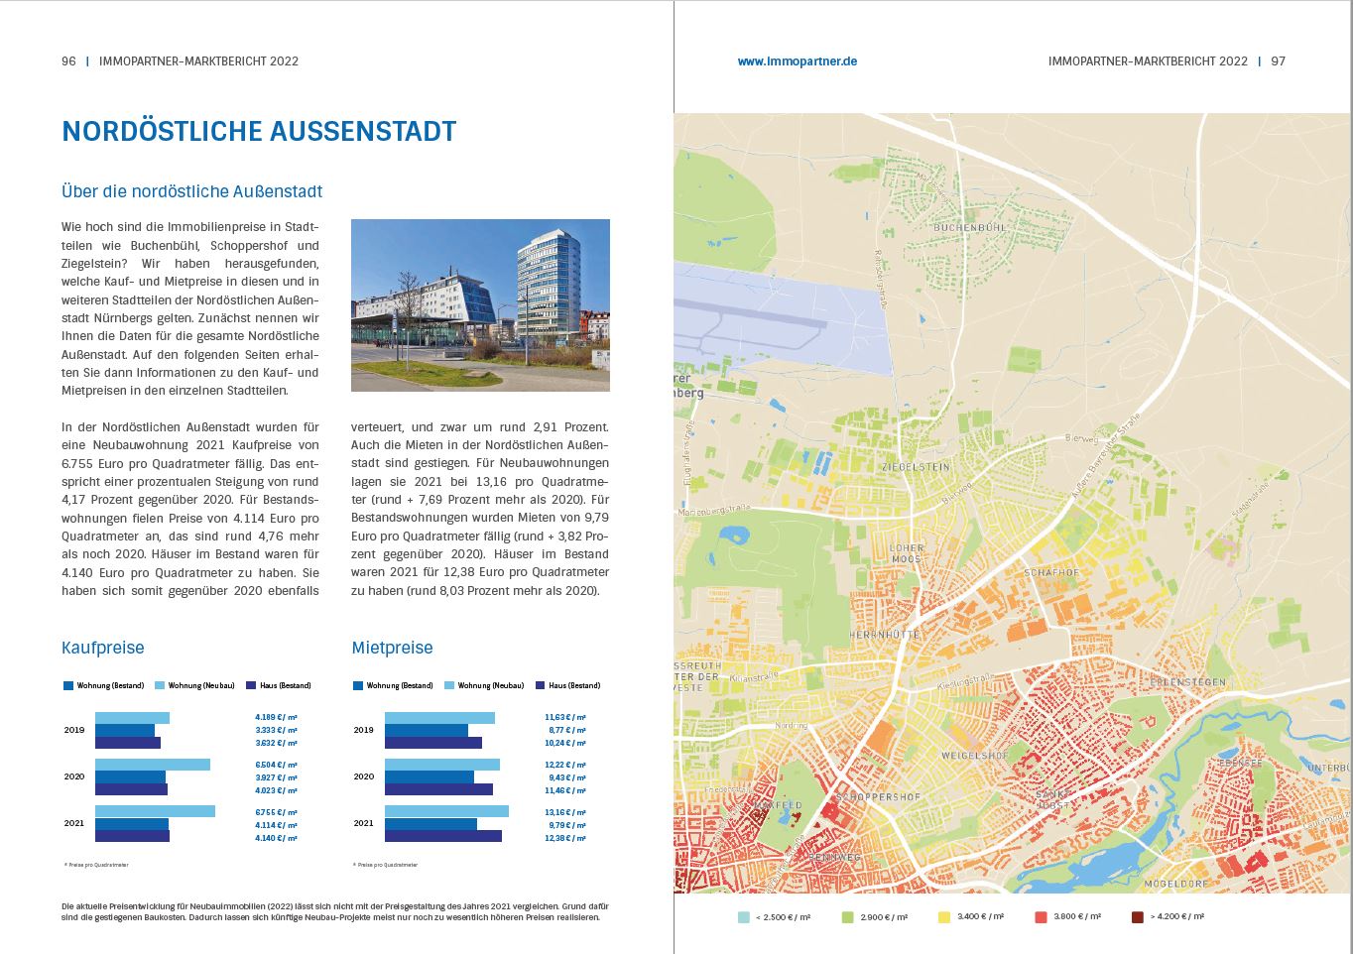Click Mietpreise legend swatch 'Haus (Bestand)'
Image resolution: width=1353 pixels, height=954 pixels.
(541, 685)
